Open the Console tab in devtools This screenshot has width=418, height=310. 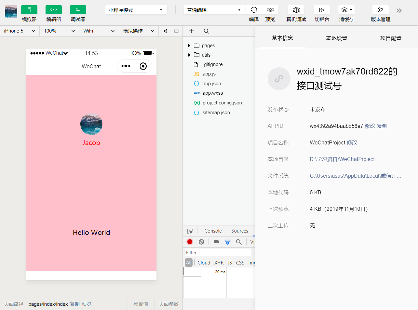coord(213,231)
